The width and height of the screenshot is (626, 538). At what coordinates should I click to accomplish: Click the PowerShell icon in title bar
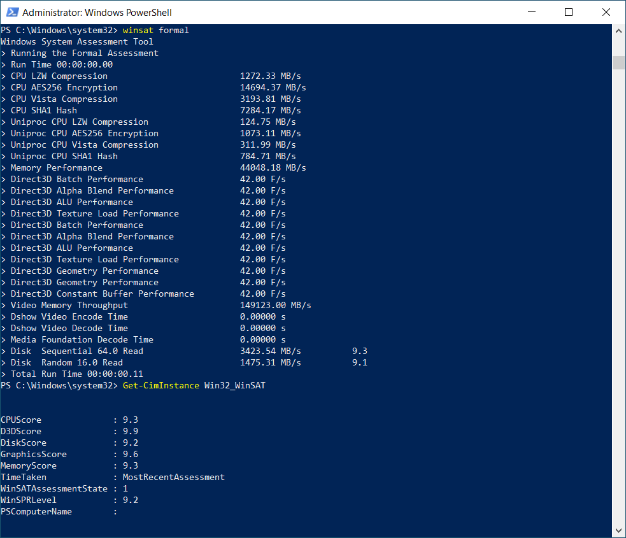[12, 12]
